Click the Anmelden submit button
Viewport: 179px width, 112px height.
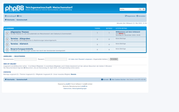coord(114,59)
